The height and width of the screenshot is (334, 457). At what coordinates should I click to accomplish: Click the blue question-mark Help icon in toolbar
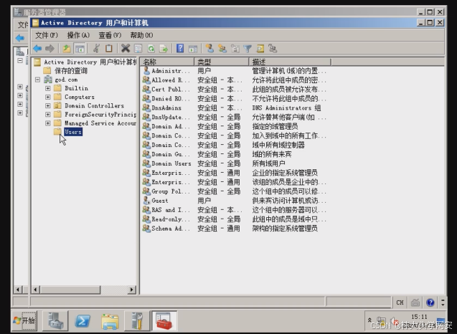(x=180, y=48)
